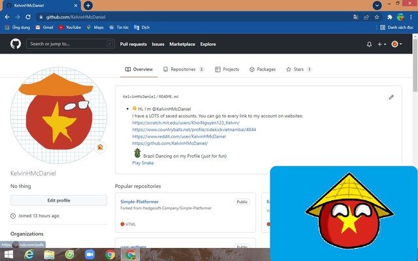Open Chrome from taskbar
This screenshot has width=418, height=261.
coord(110,254)
